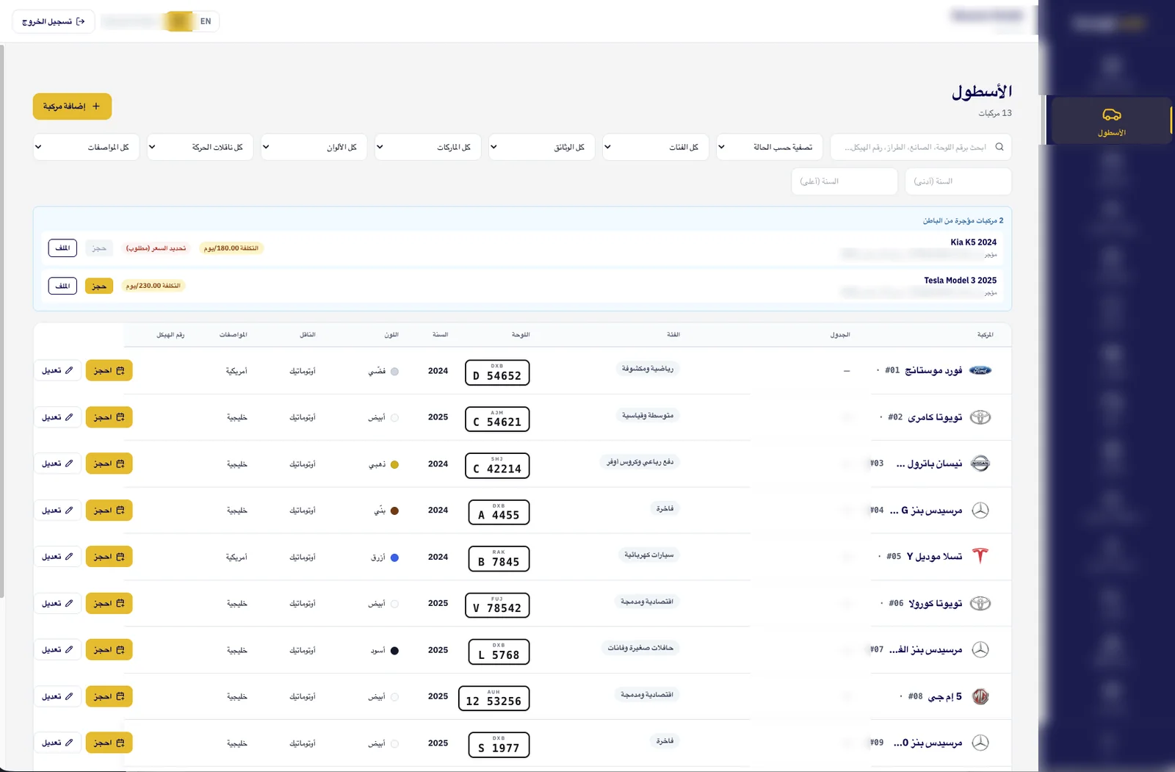Open الملف for the Tesla Model 3 2025
Viewport: 1175px width, 772px height.
[x=62, y=286]
